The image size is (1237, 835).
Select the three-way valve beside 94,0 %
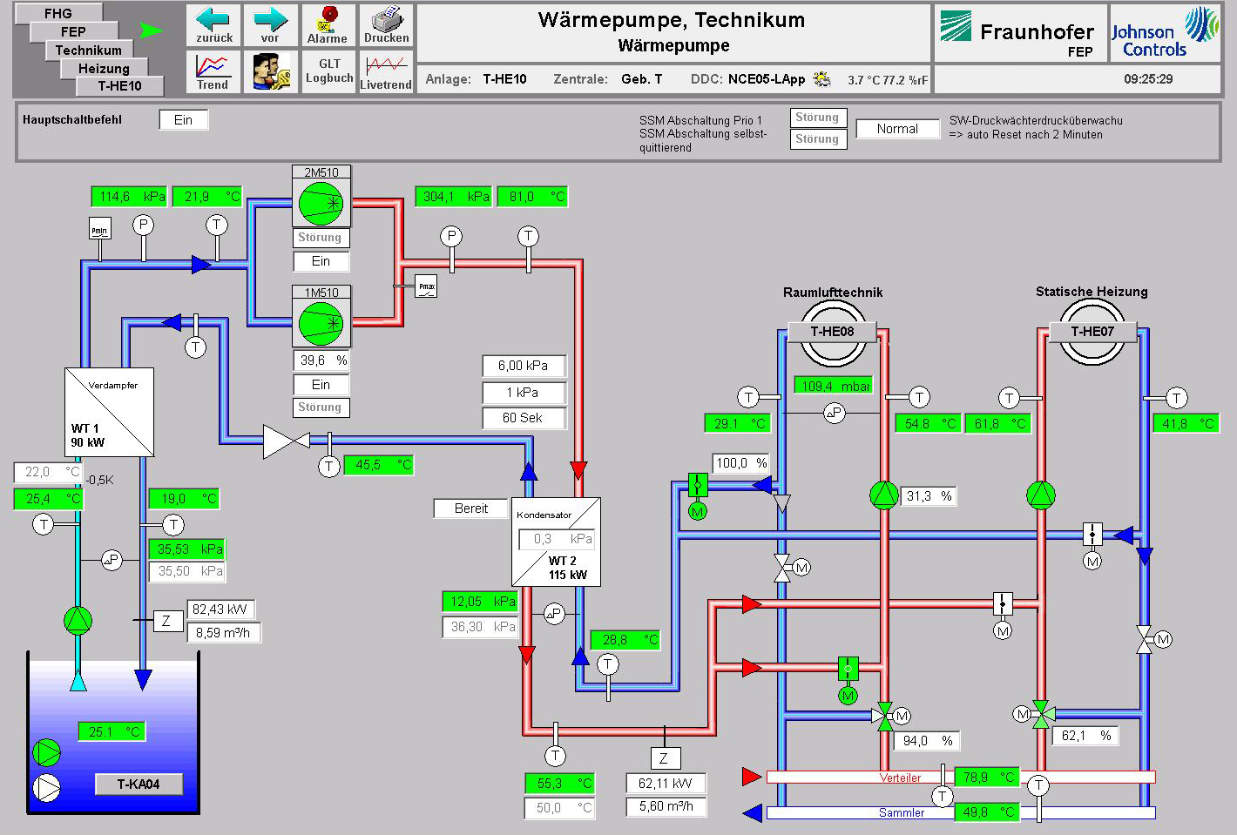tap(885, 716)
